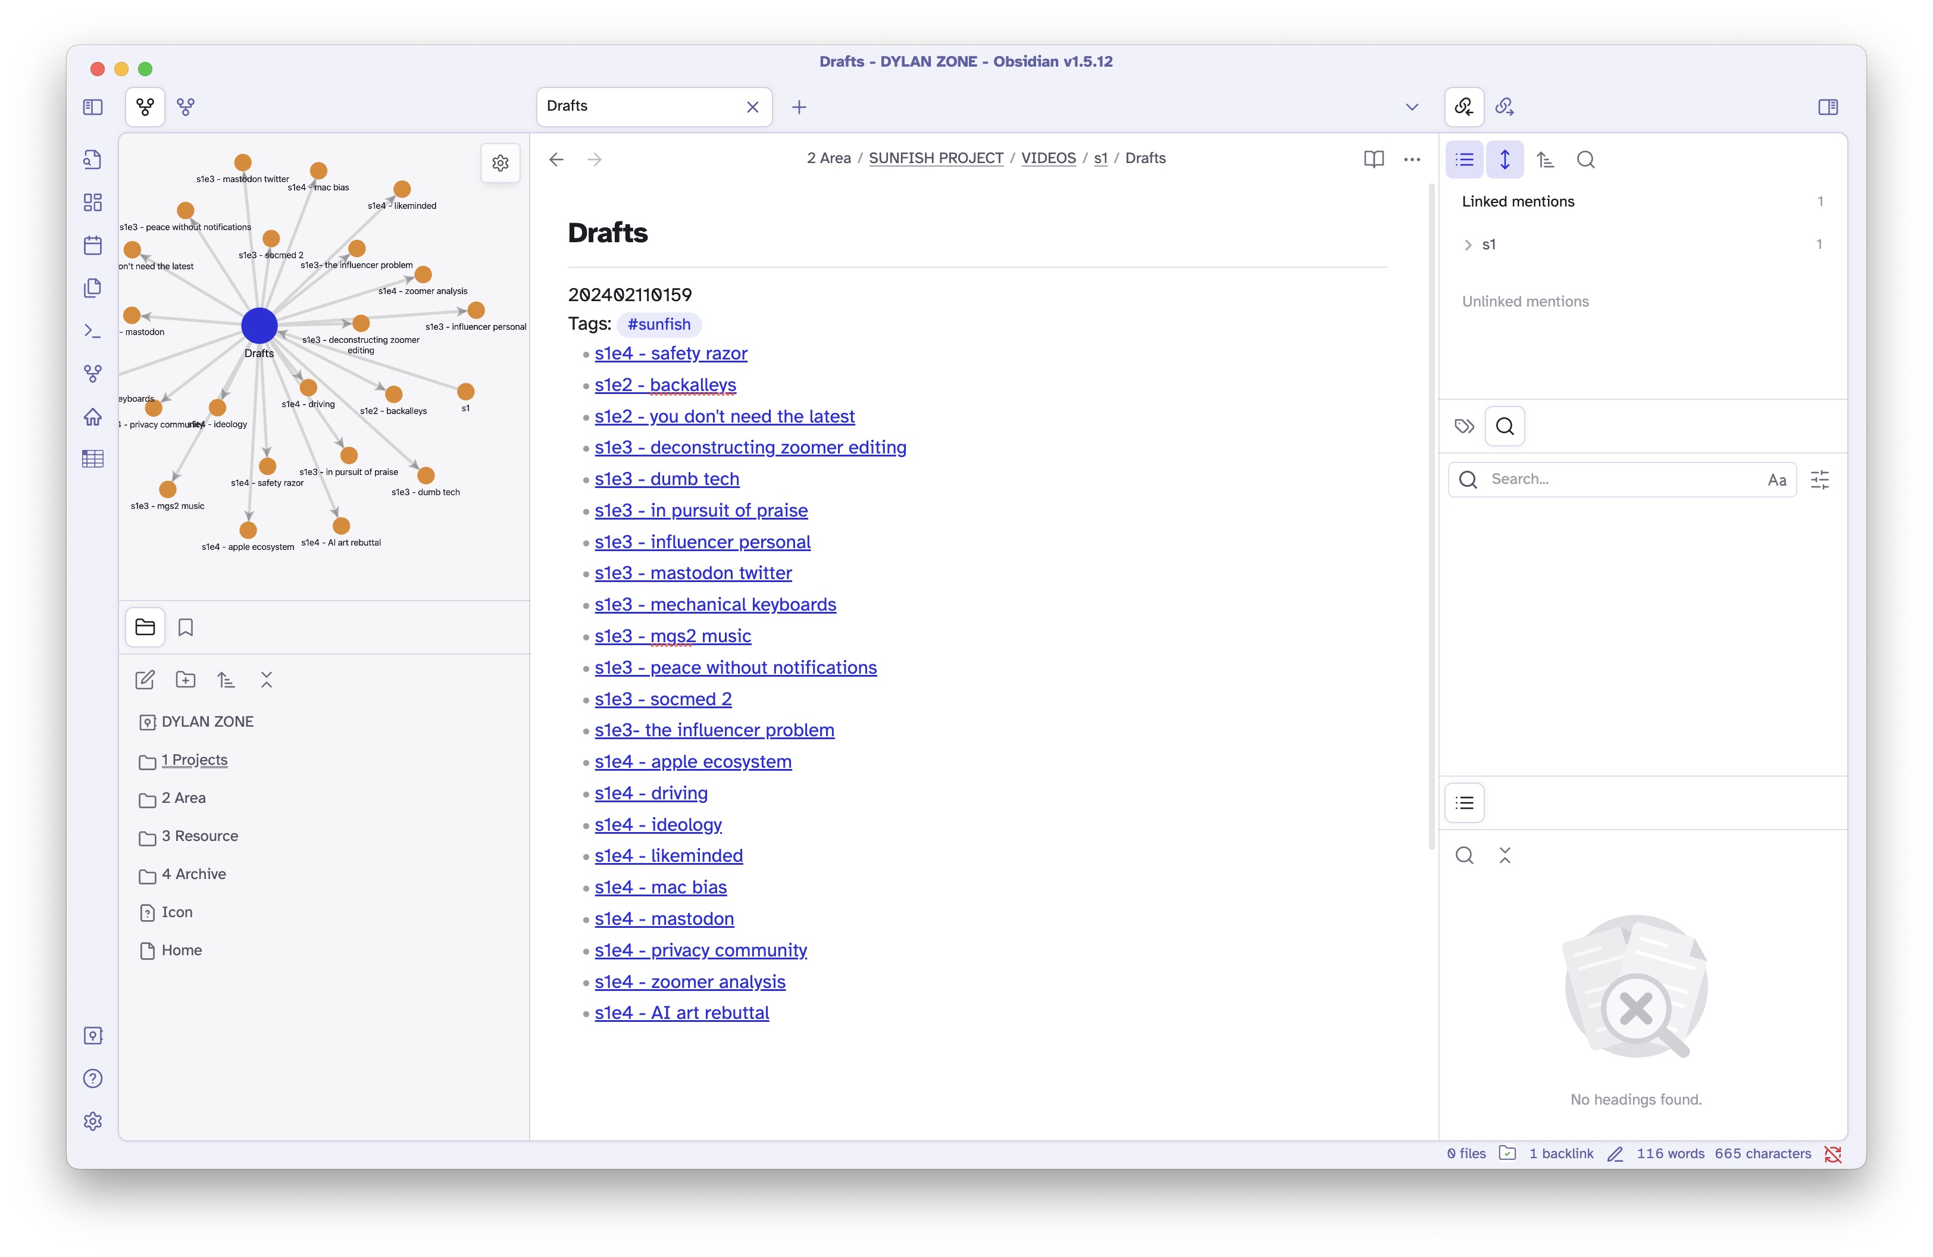Expand the 4 Archive folder

click(193, 874)
